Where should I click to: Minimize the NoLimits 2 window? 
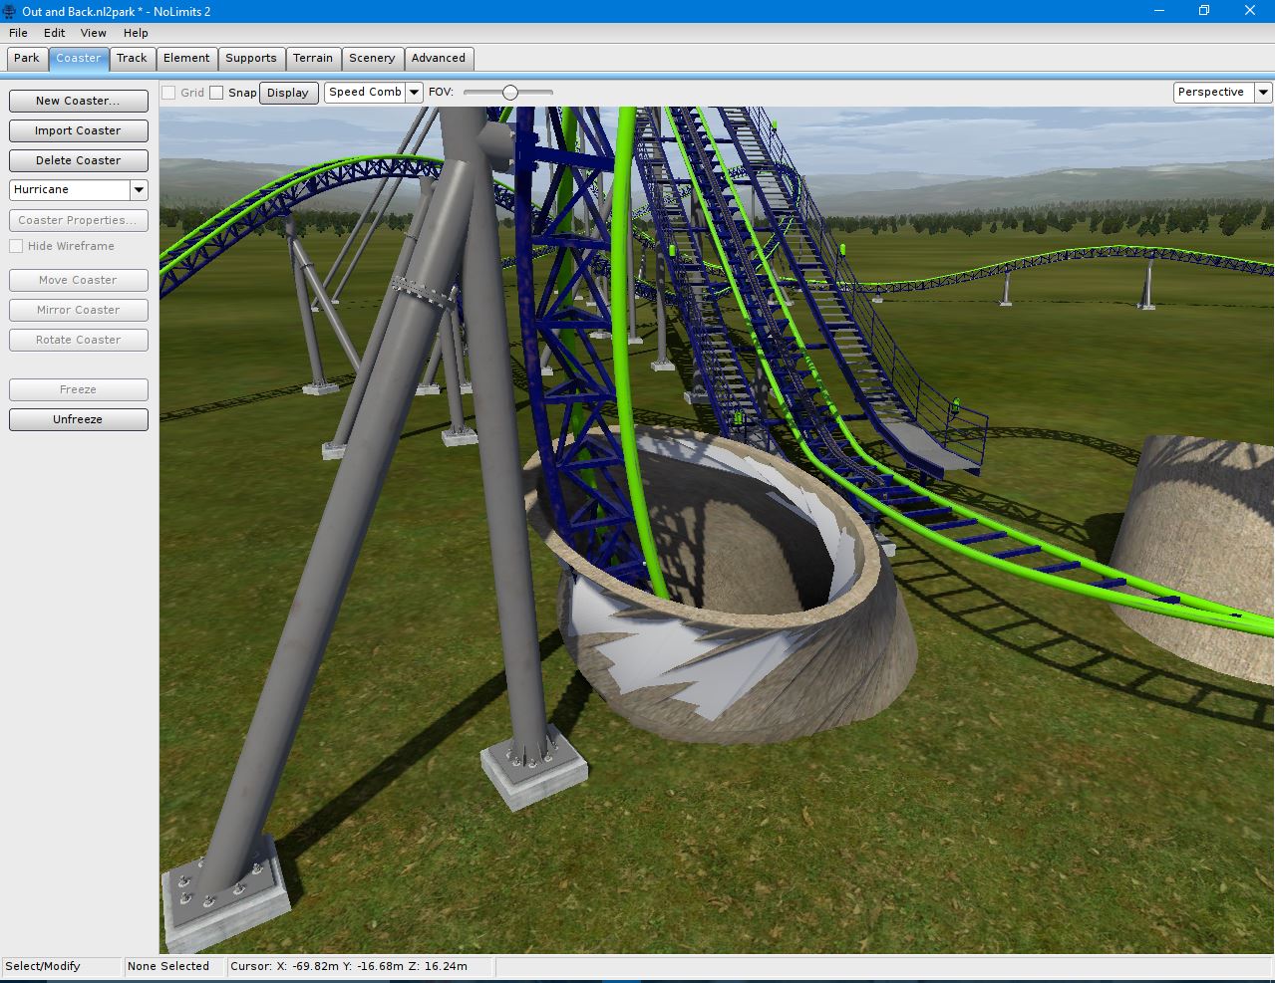(1159, 11)
